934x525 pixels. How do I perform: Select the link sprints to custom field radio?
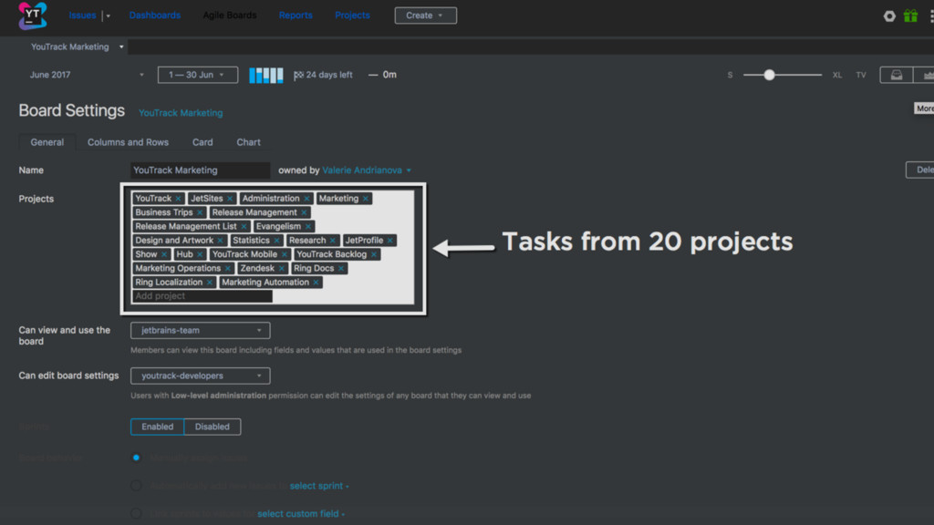(x=137, y=513)
